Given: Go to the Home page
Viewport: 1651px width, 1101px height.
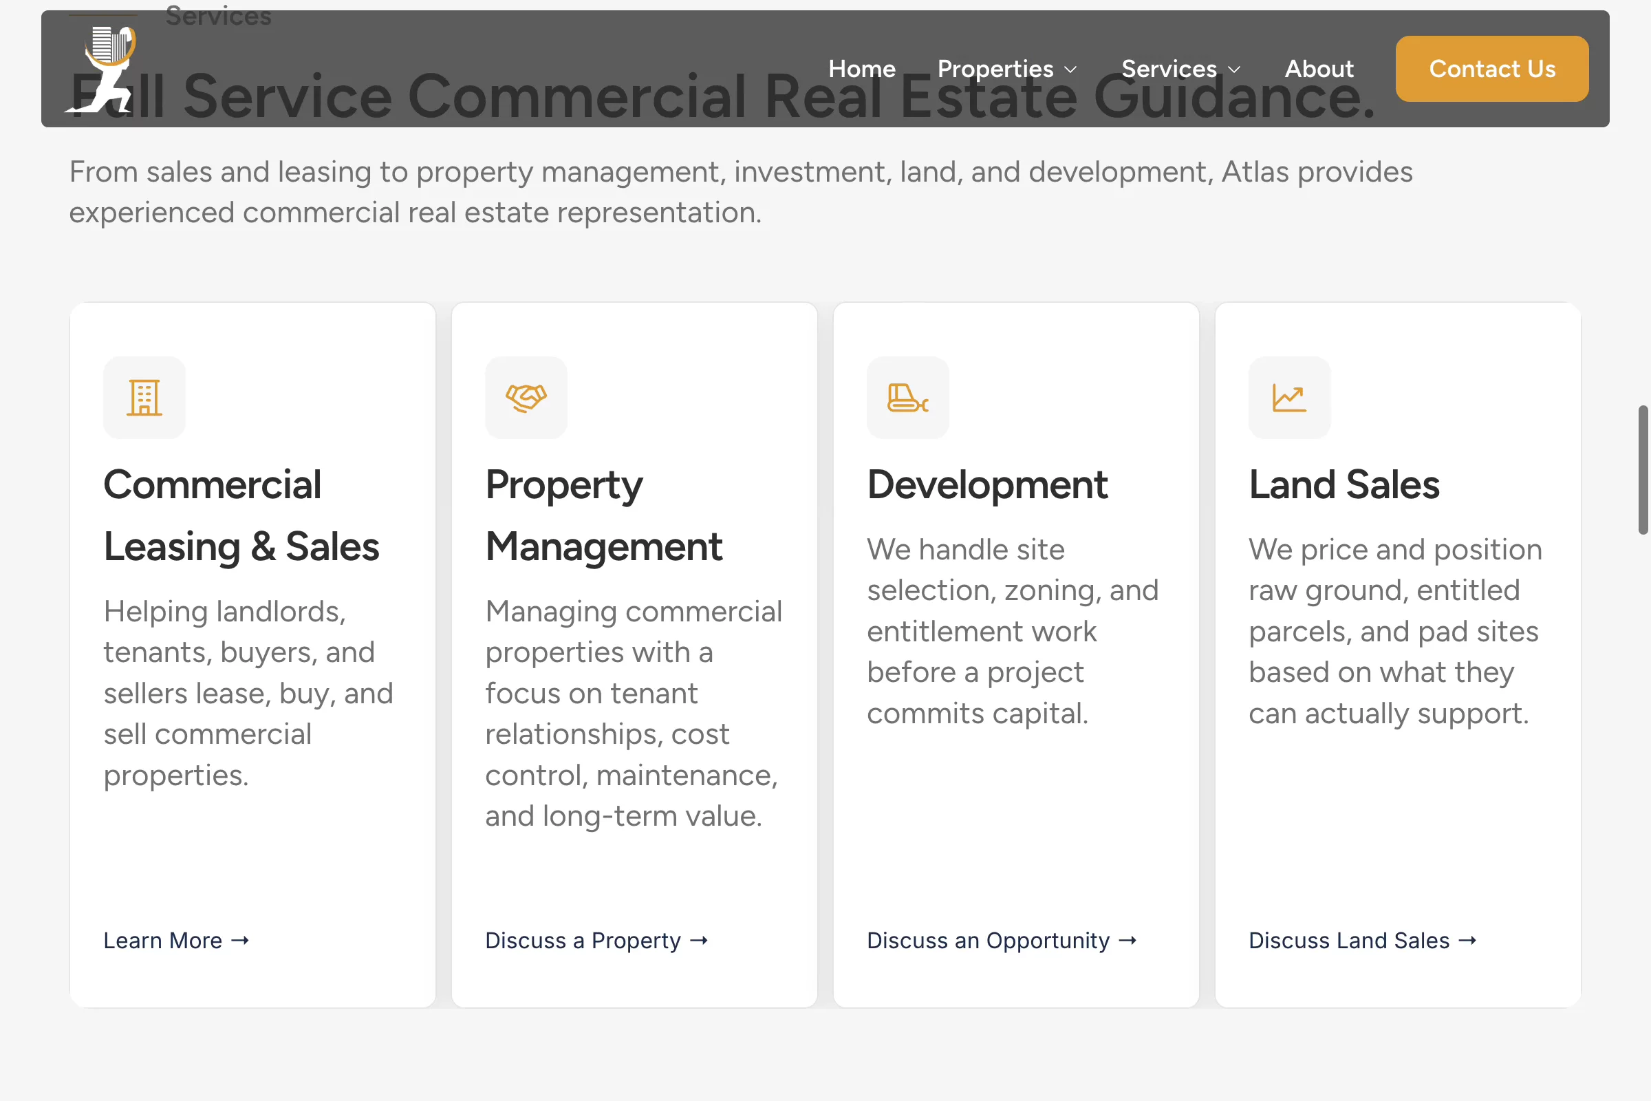Looking at the screenshot, I should point(862,69).
